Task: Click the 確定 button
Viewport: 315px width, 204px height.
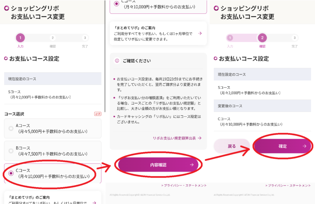Action: [x=282, y=146]
